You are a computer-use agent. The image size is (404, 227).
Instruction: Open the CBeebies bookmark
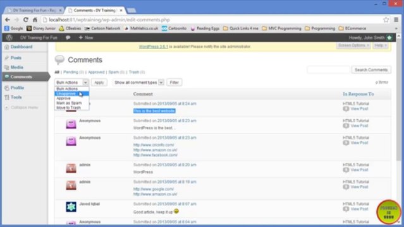tap(70, 28)
